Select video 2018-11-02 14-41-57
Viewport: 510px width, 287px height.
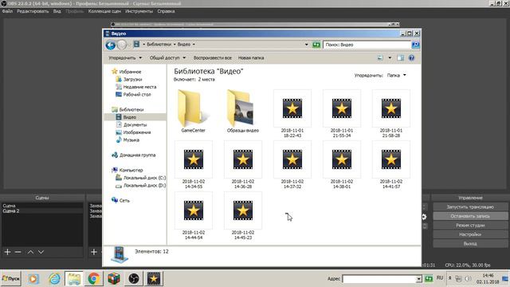click(x=391, y=165)
